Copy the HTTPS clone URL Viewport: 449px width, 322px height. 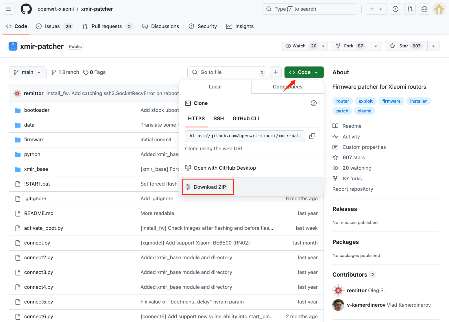coord(312,136)
